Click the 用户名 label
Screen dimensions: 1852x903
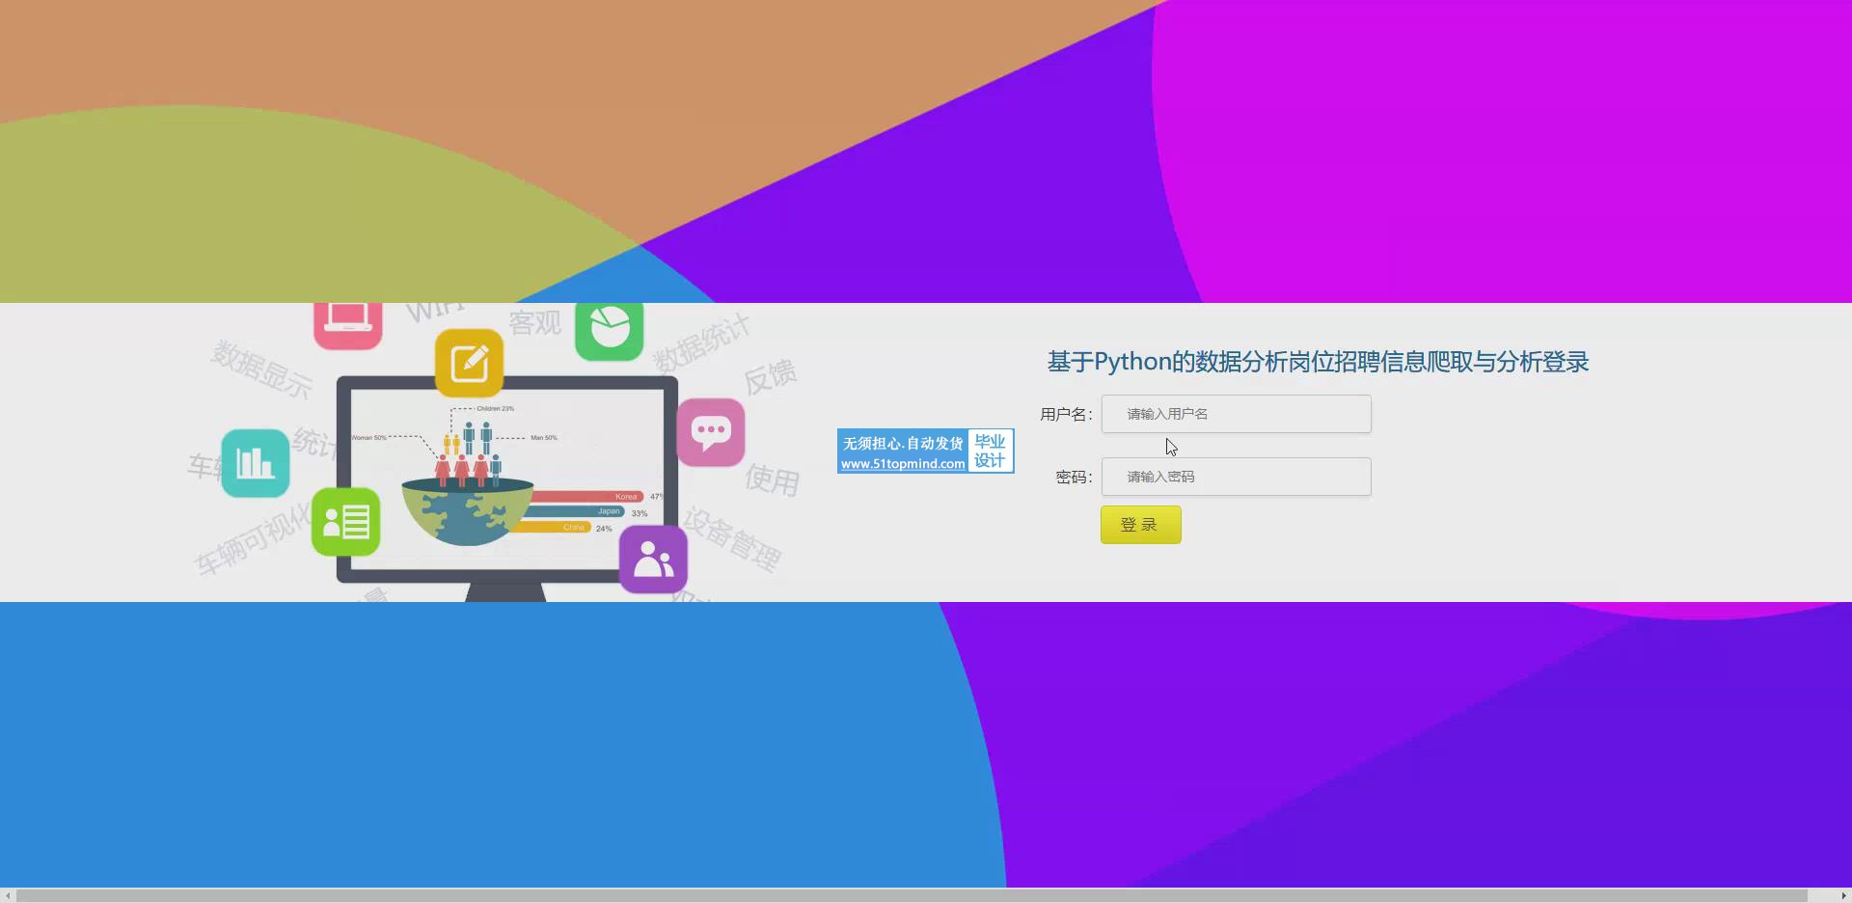click(1066, 415)
